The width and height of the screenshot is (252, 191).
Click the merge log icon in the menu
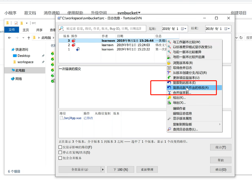pyautogui.click(x=169, y=68)
